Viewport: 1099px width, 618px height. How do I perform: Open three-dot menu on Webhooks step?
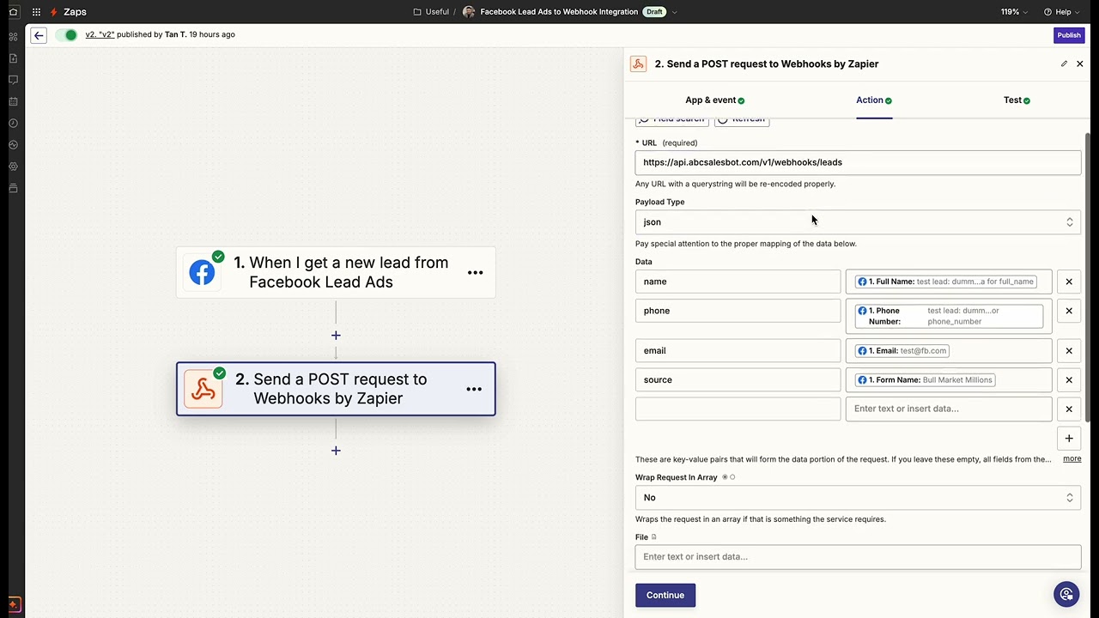(x=473, y=389)
